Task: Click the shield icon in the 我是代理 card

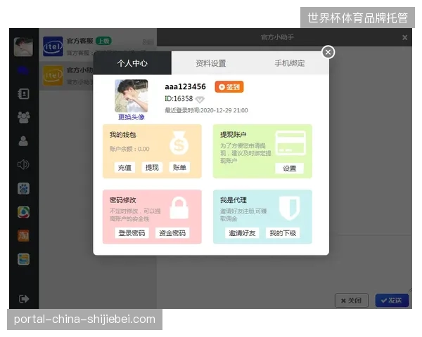Action: click(289, 208)
